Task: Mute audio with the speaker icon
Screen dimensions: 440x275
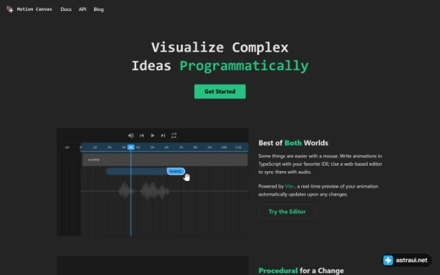Action: (131, 135)
